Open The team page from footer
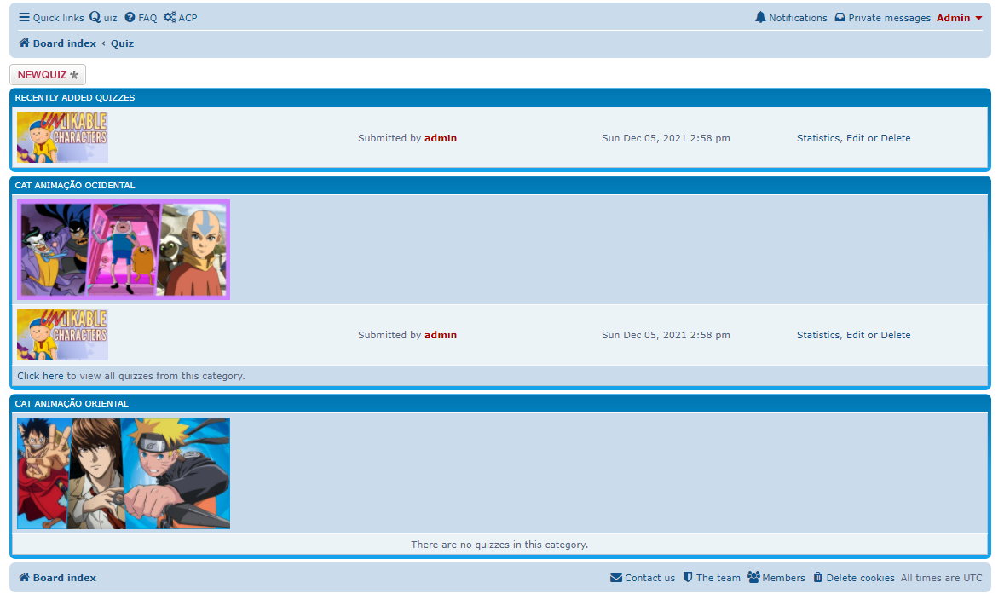The image size is (1004, 594). point(712,577)
